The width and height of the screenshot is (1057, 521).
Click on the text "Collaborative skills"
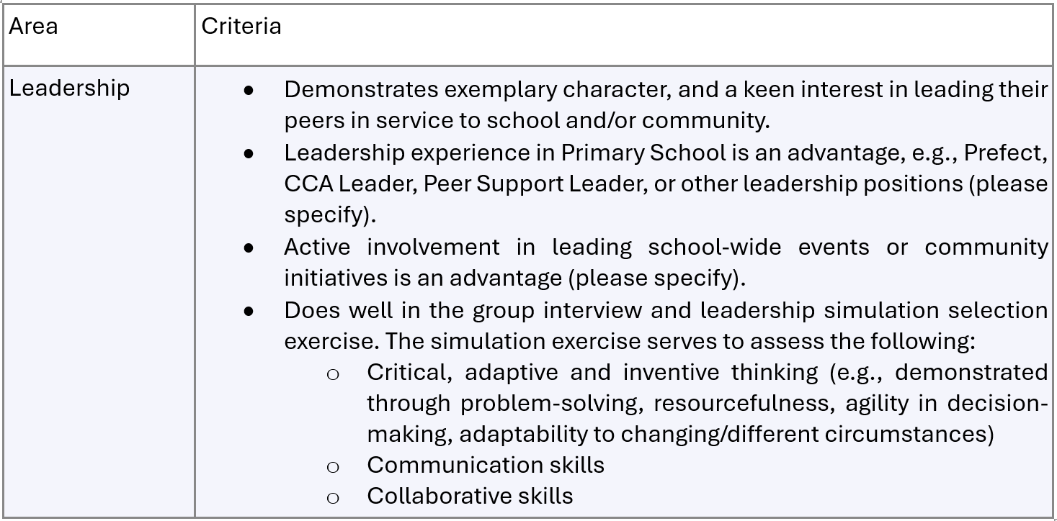click(x=470, y=496)
